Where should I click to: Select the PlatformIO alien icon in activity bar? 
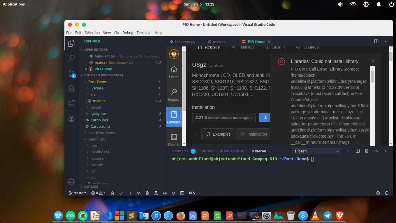[71, 119]
